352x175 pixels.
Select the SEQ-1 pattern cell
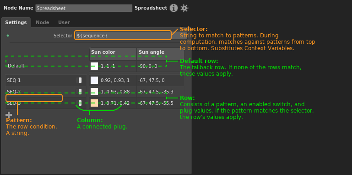click(40, 80)
